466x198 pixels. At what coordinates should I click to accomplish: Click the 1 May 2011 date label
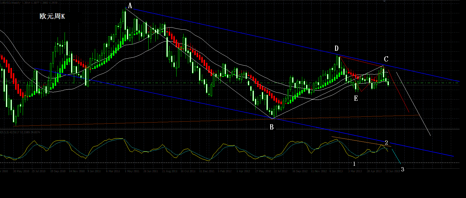(x=132, y=171)
